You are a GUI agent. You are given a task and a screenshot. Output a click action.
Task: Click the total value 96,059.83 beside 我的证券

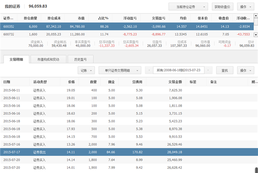point(38,6)
